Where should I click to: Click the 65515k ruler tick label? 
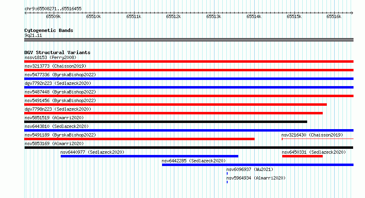294,16
